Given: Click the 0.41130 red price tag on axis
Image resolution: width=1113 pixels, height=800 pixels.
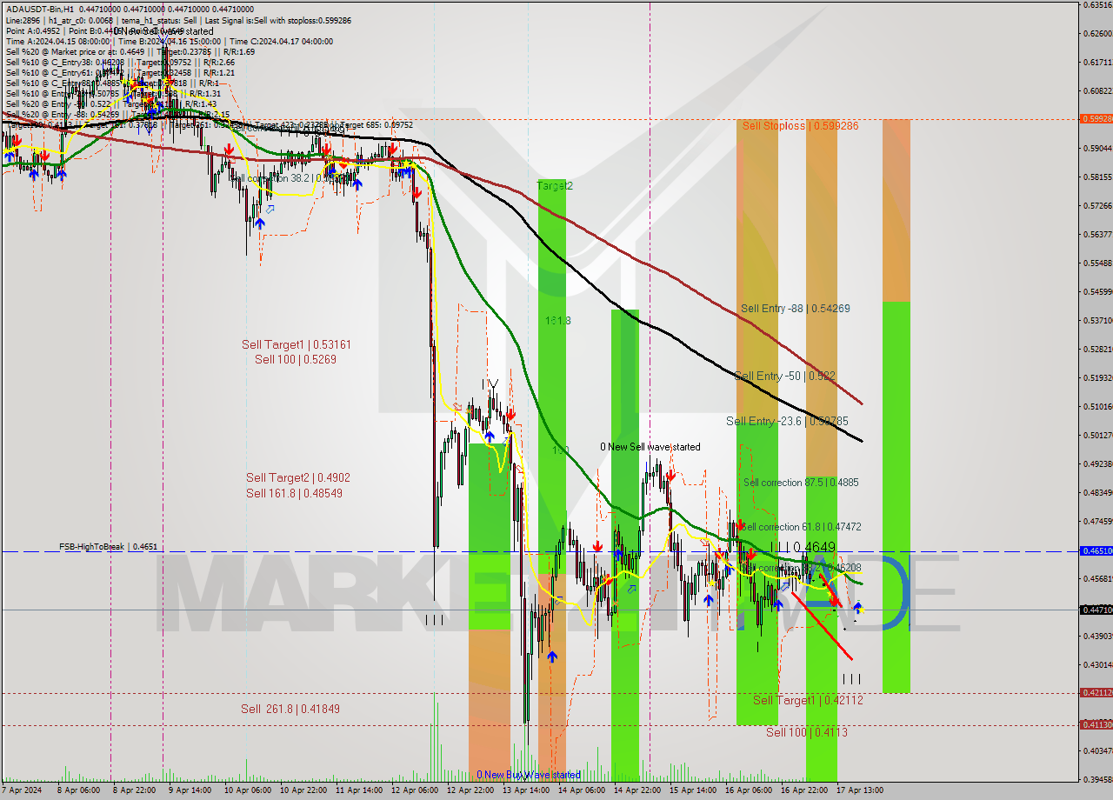Looking at the screenshot, I should click(x=1096, y=724).
